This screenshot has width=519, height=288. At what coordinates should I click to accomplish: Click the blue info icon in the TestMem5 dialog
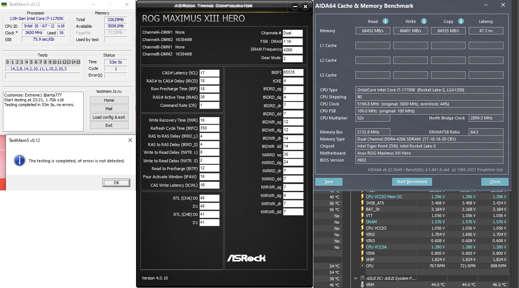click(x=19, y=160)
